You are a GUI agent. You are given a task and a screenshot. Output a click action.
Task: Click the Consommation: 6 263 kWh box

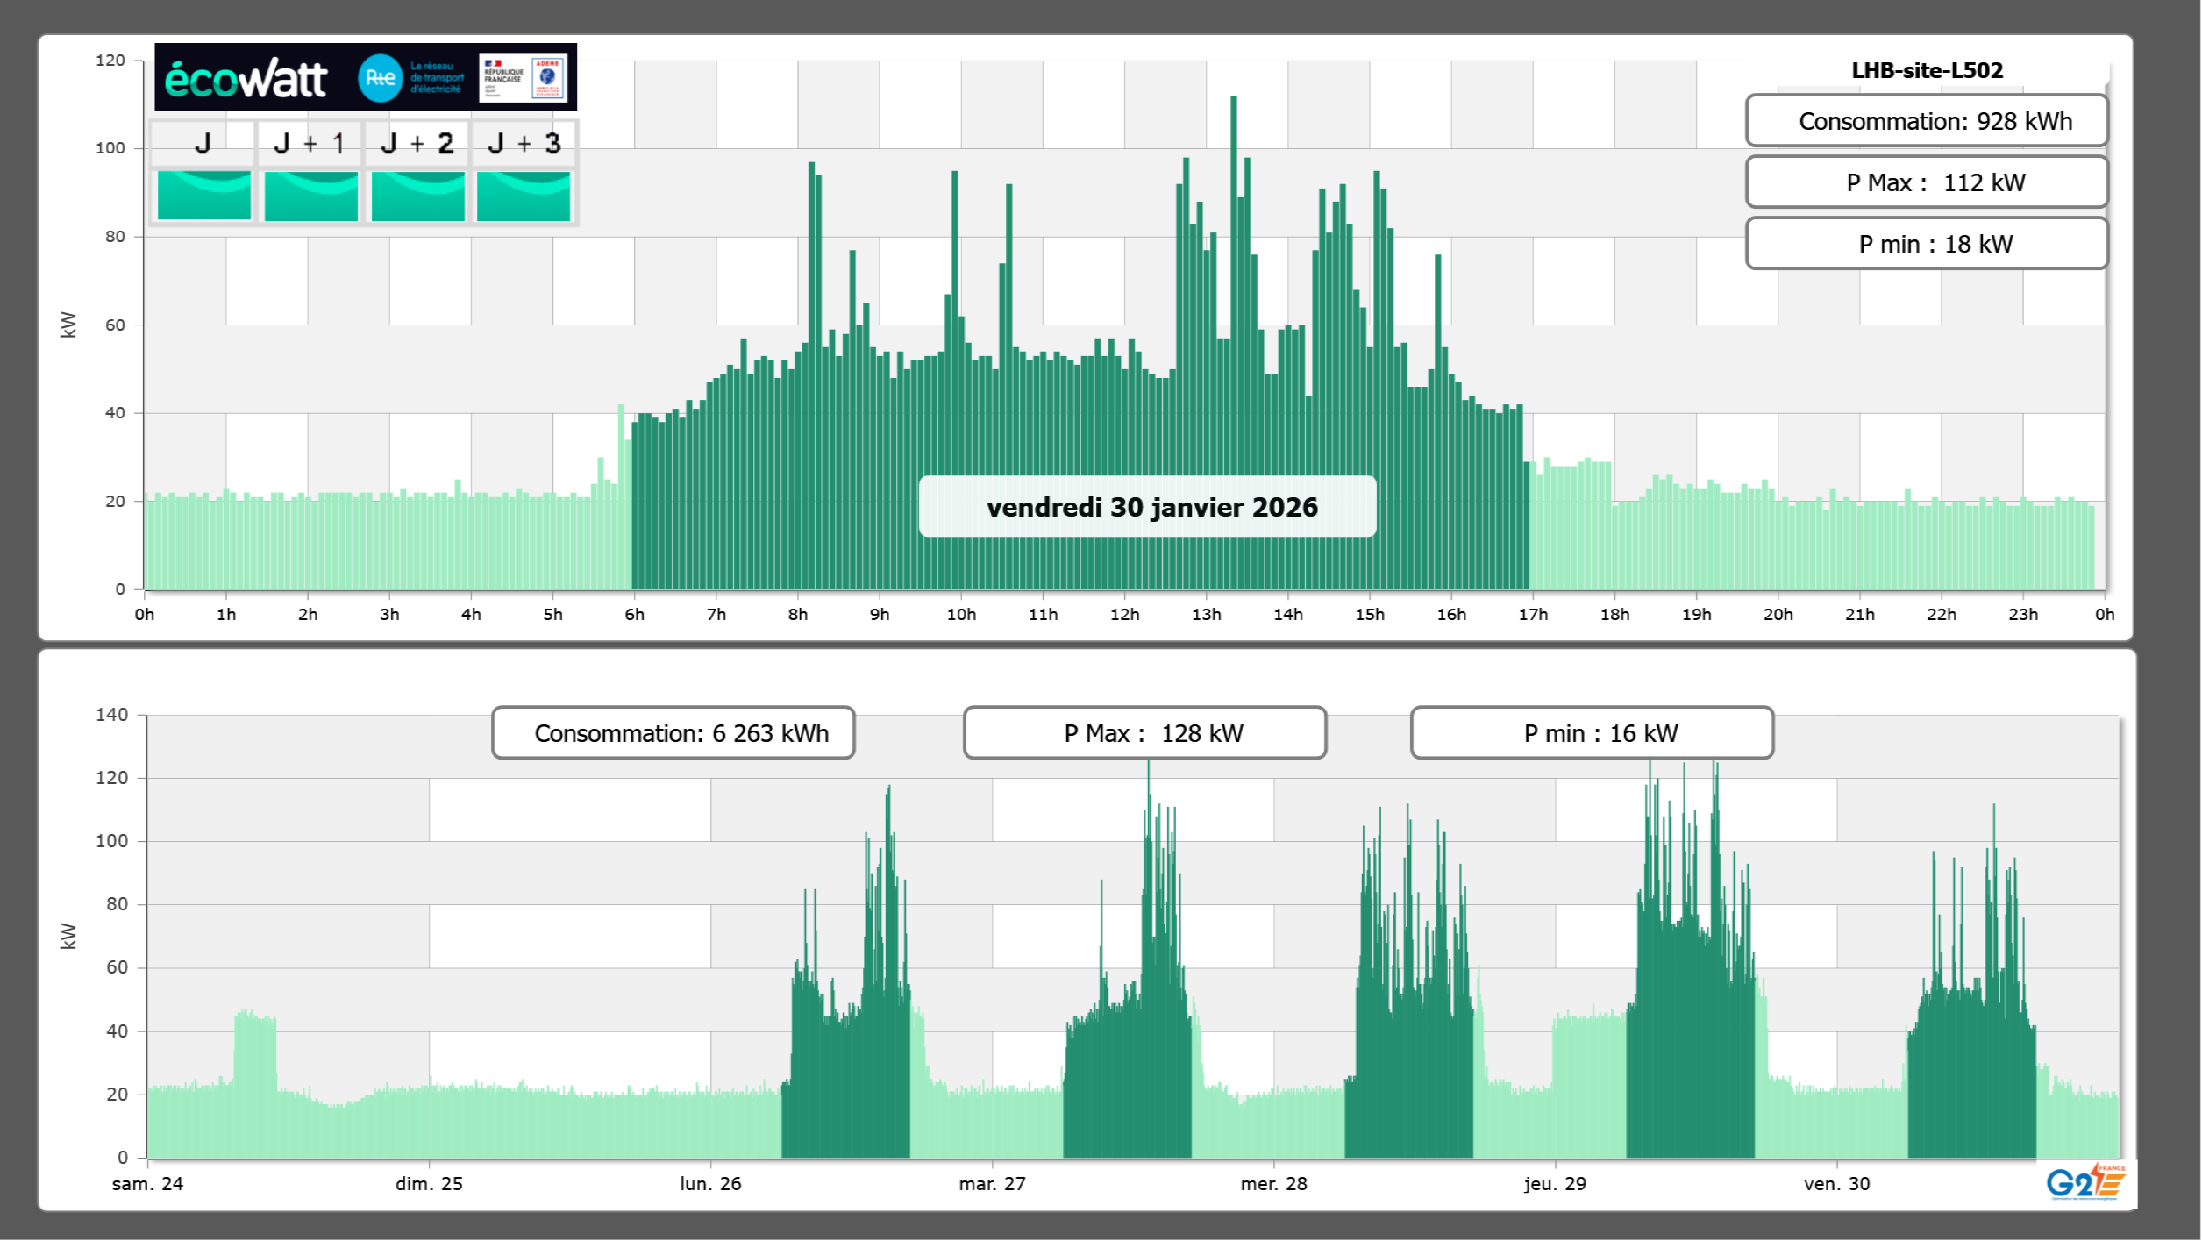click(673, 733)
